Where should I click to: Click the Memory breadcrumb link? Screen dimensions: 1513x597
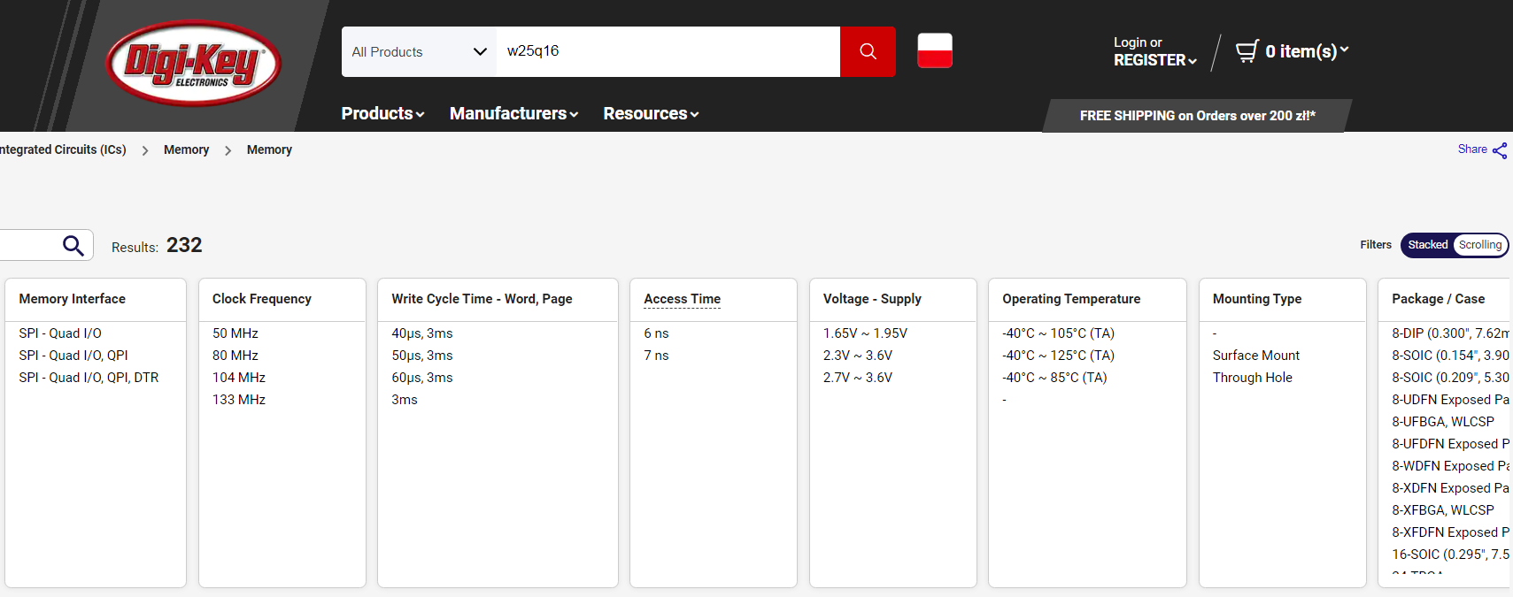(186, 150)
